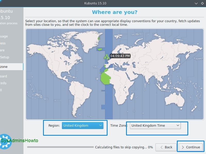Click the diamond icon in title bar

click(x=202, y=3)
